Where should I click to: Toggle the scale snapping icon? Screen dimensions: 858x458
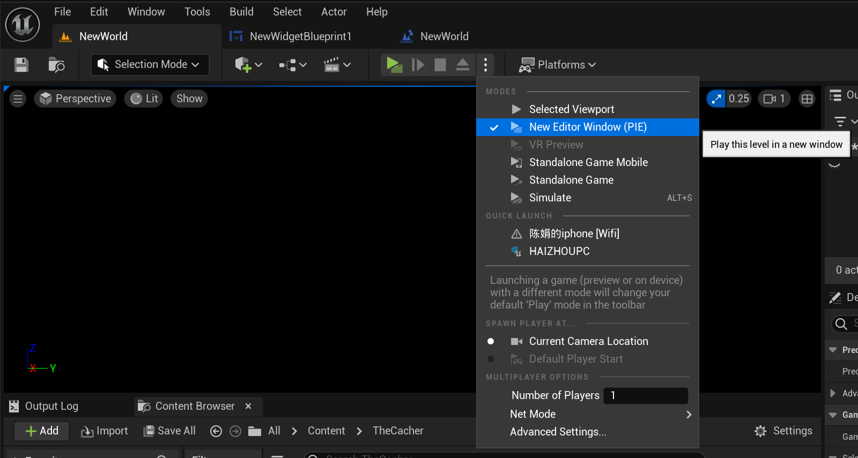tap(716, 99)
